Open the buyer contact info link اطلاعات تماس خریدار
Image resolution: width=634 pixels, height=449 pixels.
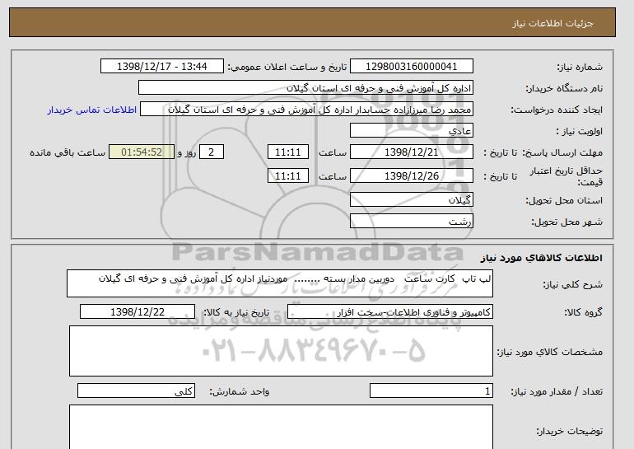(x=91, y=110)
